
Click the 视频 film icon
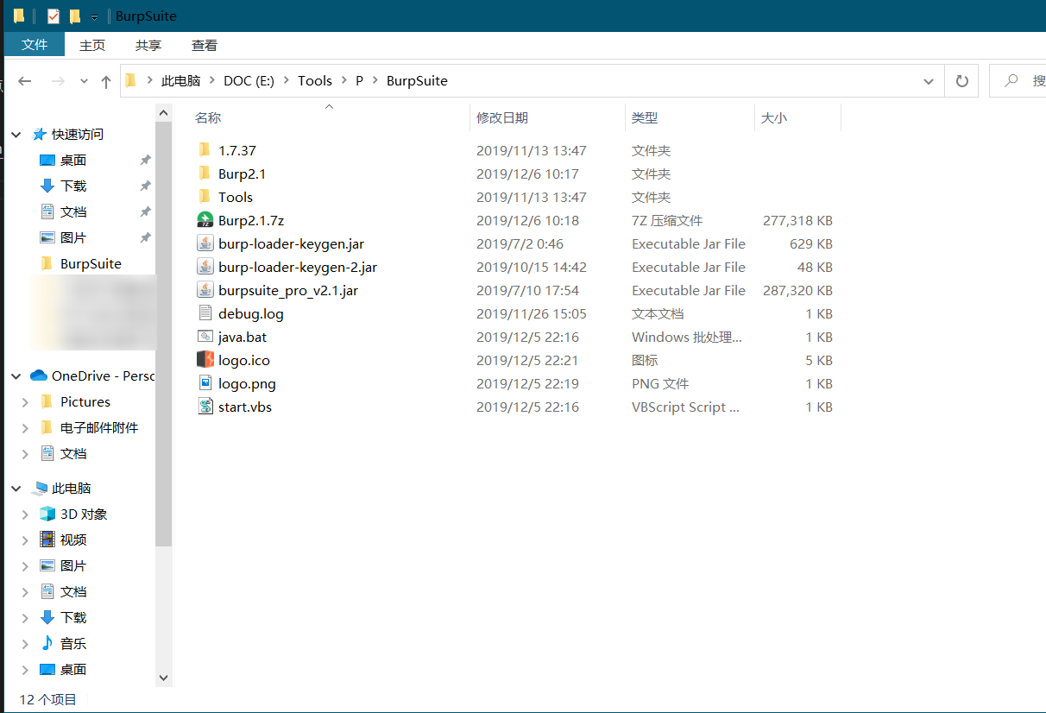pyautogui.click(x=47, y=539)
